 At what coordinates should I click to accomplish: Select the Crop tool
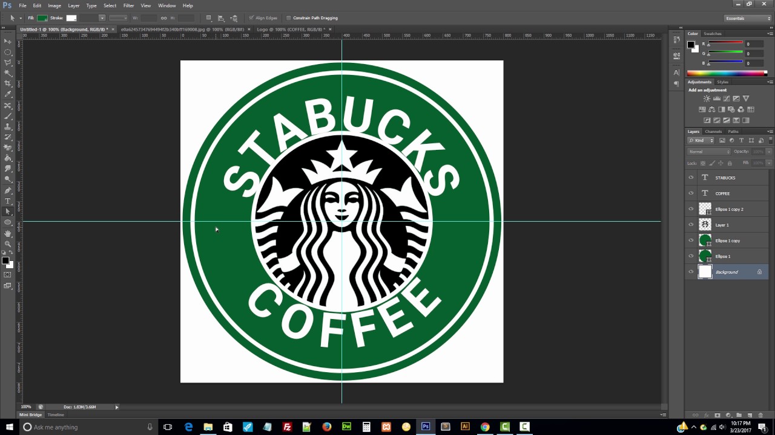8,83
